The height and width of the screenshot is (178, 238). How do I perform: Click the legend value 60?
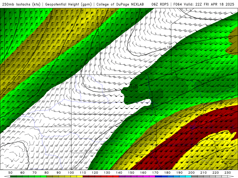(x=23, y=173)
